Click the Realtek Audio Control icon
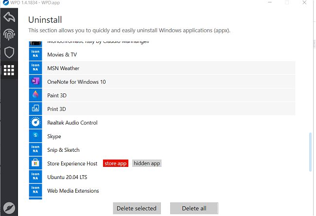 (35, 123)
